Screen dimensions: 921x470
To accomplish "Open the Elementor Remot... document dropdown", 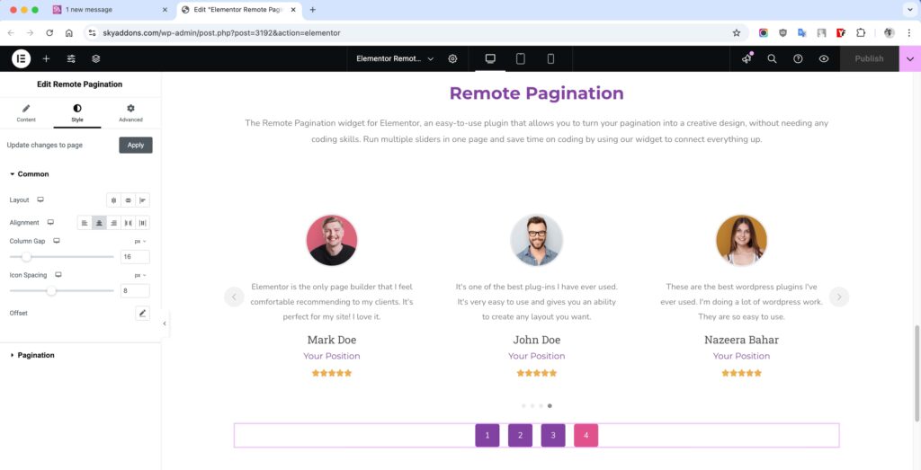I will (x=395, y=58).
